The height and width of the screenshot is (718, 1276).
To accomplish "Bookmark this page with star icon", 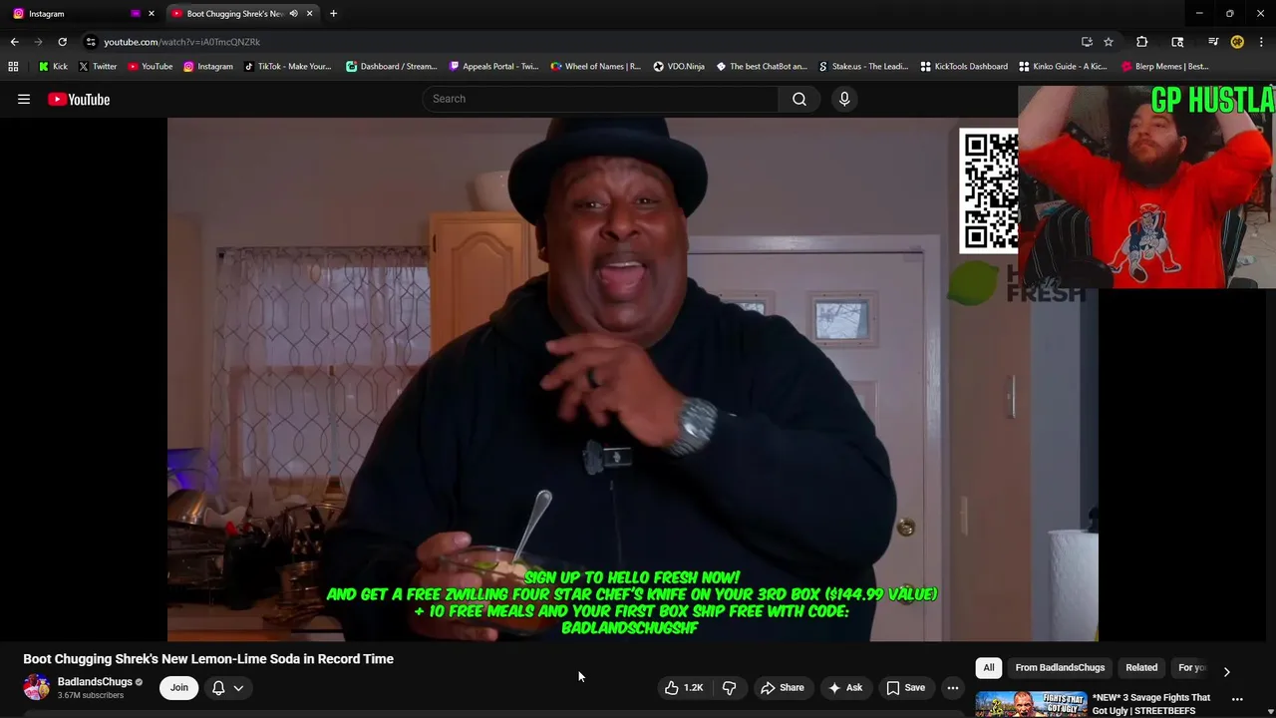I will [1109, 42].
